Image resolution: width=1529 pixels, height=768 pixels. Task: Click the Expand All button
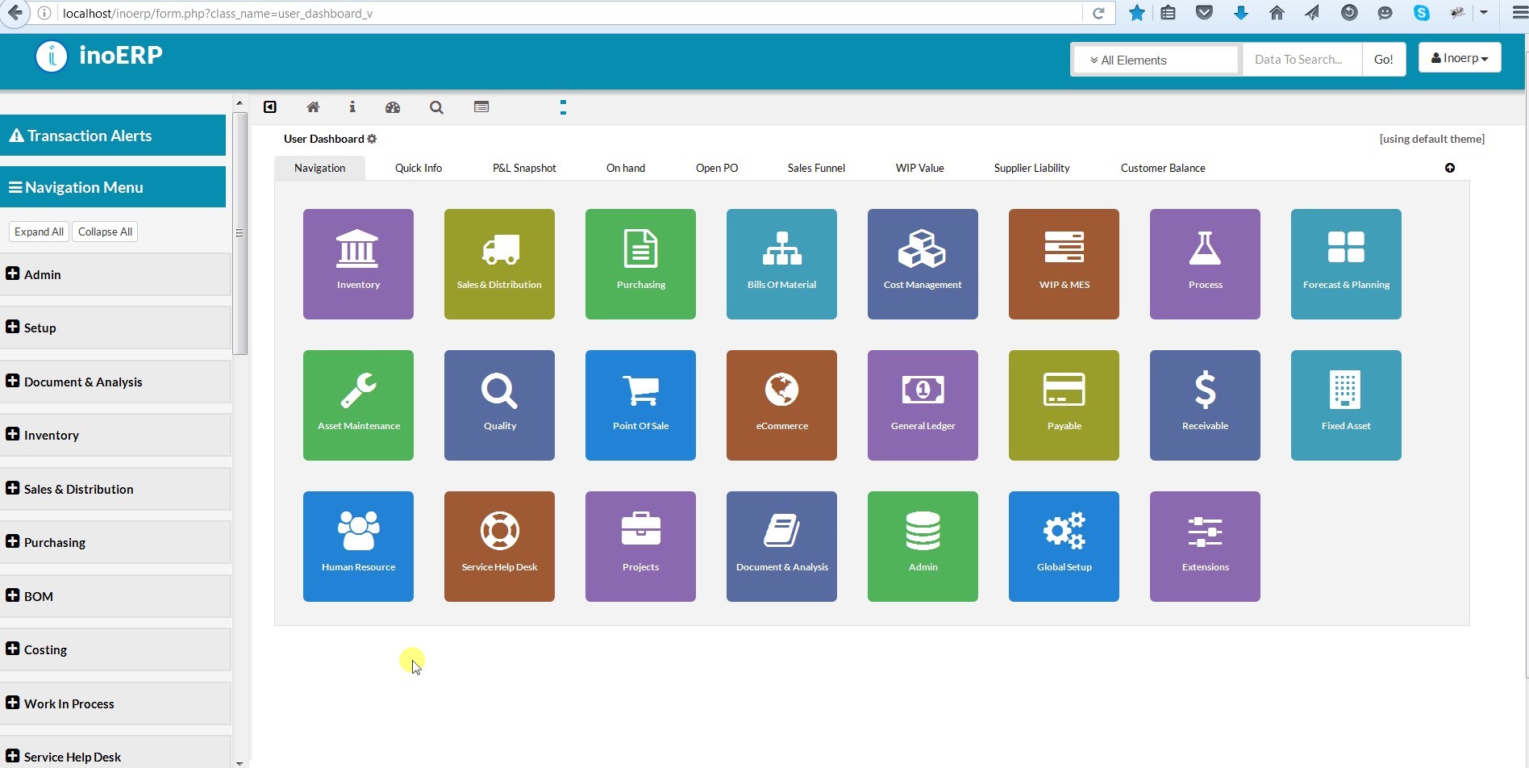pos(39,232)
